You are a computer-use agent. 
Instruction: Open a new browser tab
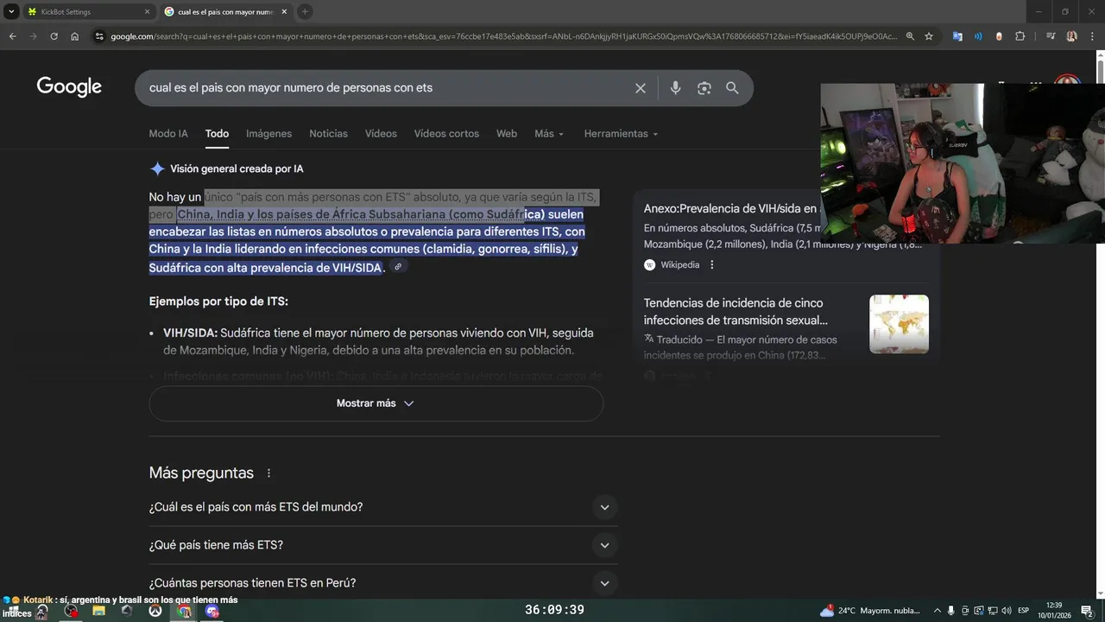point(305,11)
